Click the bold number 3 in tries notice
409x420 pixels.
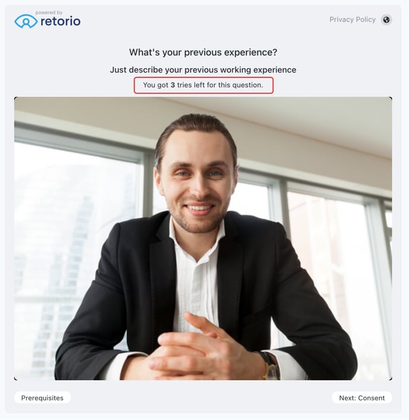click(172, 85)
